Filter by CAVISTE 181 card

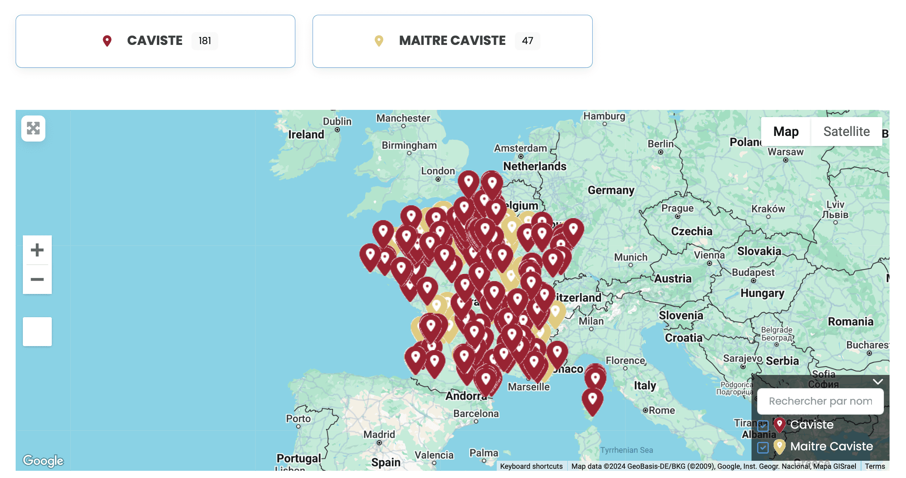click(155, 41)
